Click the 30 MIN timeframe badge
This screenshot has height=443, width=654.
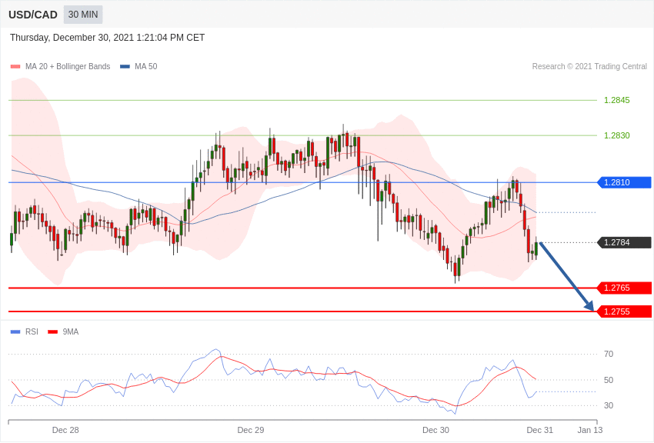(83, 15)
